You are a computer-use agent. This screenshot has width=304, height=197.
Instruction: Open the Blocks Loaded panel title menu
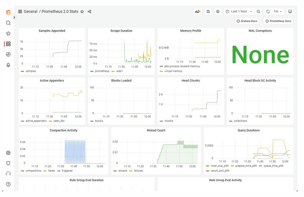(x=121, y=81)
